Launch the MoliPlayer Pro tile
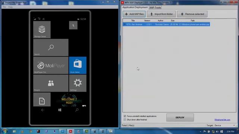239x134 pixels. pos(51,66)
